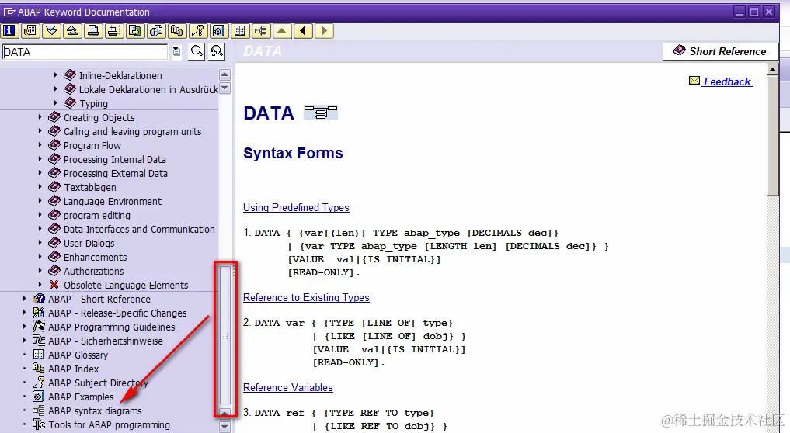Collapse all nodes with double-up-arrow icon
The width and height of the screenshot is (790, 433).
tap(72, 31)
